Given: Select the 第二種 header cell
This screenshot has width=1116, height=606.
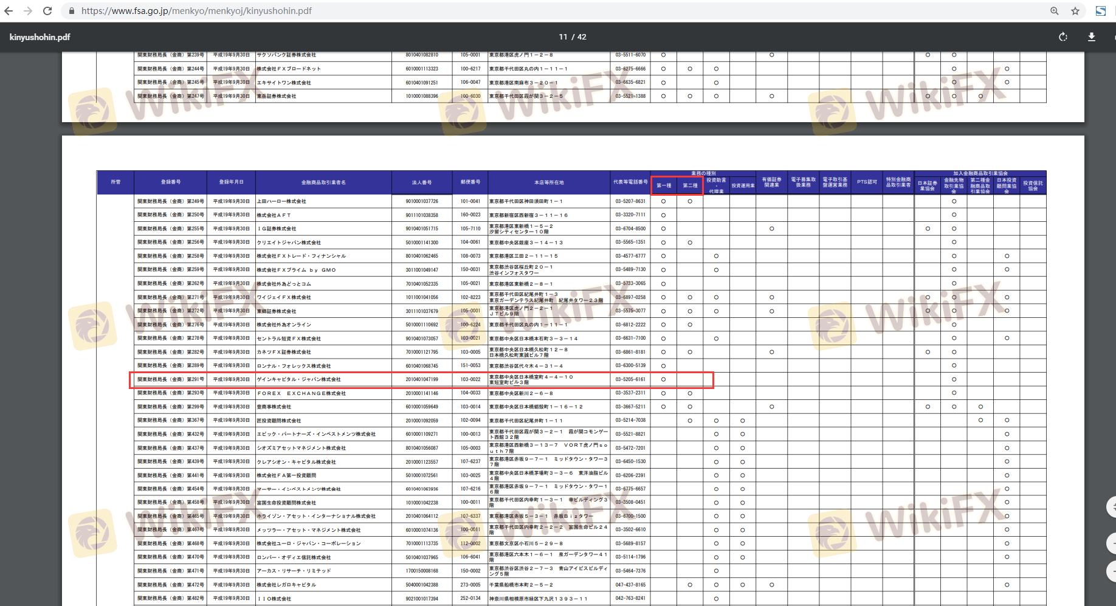Looking at the screenshot, I should click(x=690, y=185).
